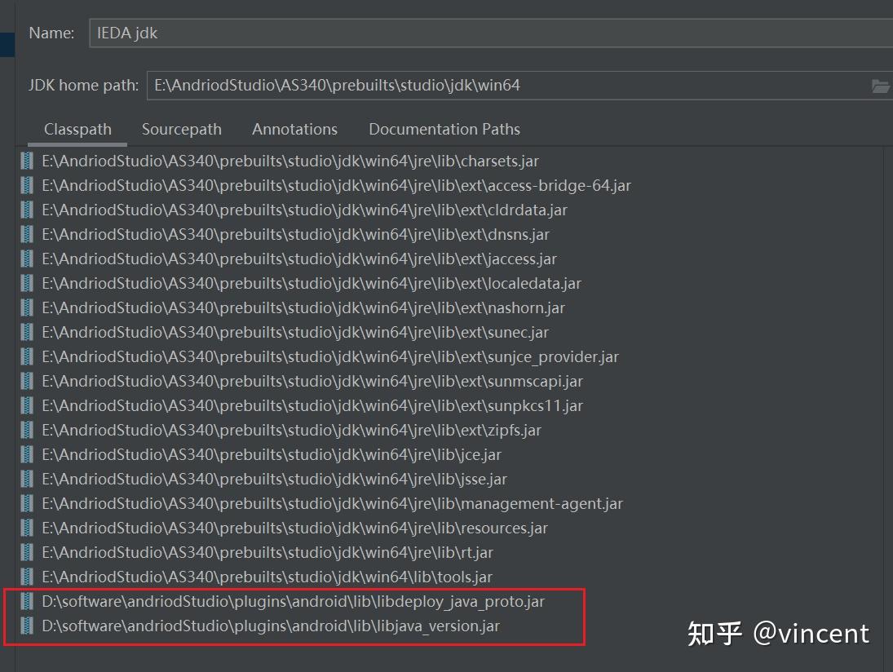Click the jar icon next to zipfs.jar
893x672 pixels.
coord(25,430)
